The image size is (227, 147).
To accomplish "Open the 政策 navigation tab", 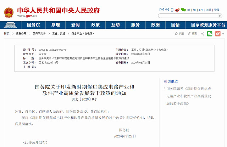I will click(x=95, y=25).
